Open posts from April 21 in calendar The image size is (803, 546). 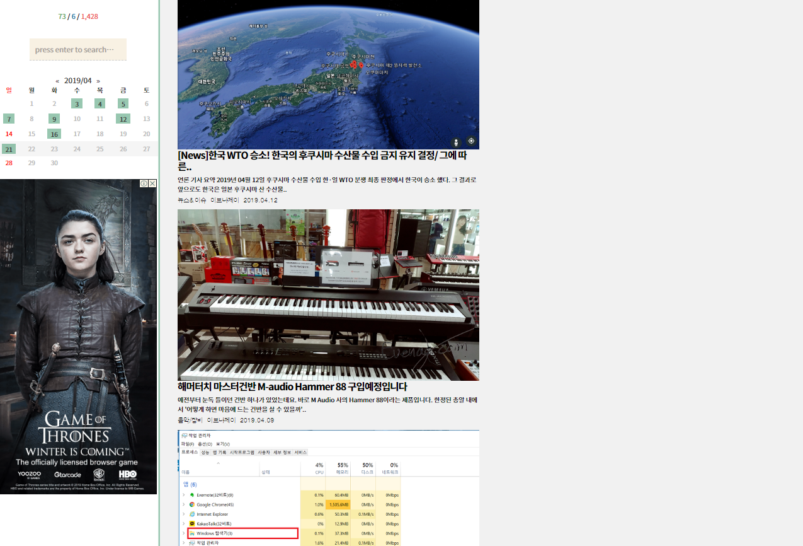click(9, 149)
